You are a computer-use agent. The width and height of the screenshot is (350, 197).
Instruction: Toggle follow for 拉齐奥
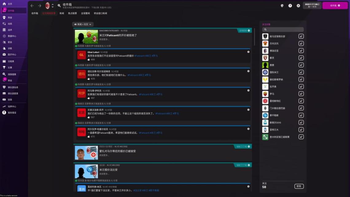click(301, 87)
